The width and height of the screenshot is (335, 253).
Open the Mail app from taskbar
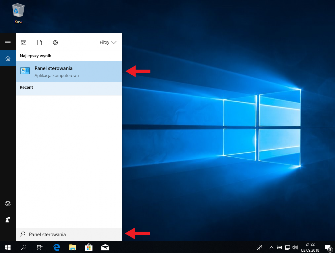click(x=105, y=247)
